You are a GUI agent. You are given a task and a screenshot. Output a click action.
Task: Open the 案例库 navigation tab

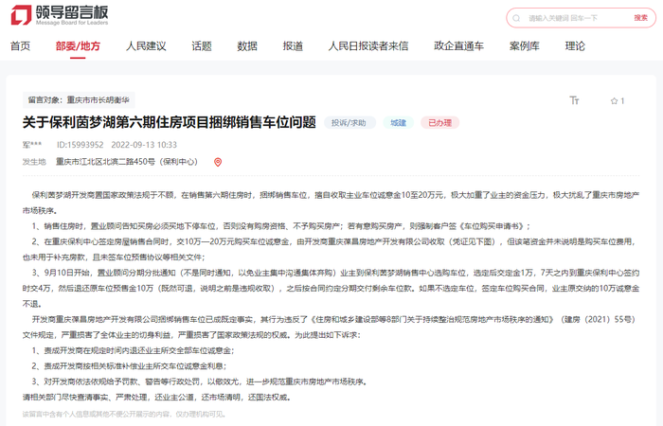click(x=525, y=45)
